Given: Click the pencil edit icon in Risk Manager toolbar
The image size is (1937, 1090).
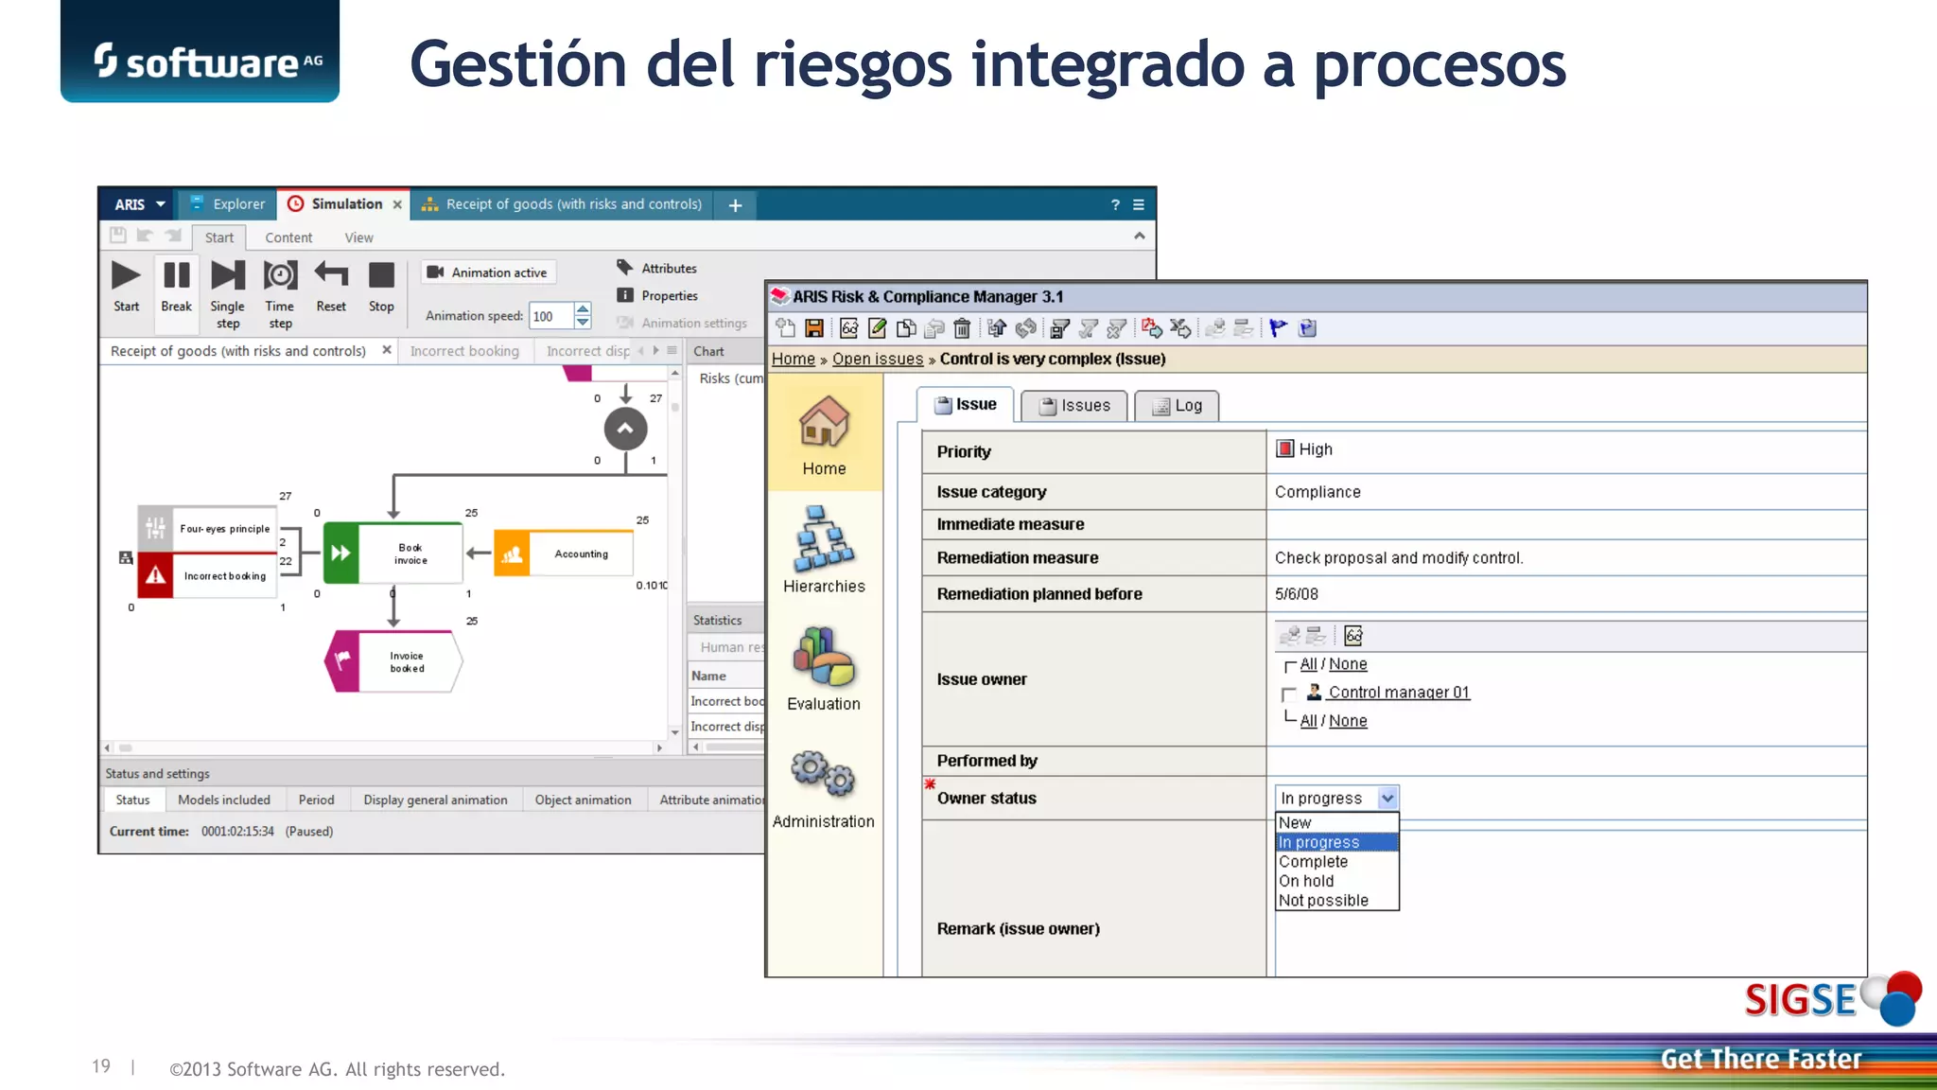Looking at the screenshot, I should pyautogui.click(x=878, y=328).
